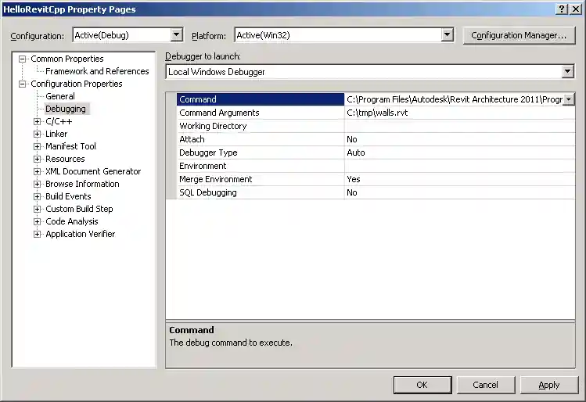Click the Help question mark button
Viewport: 586px width, 402px height.
[562, 9]
